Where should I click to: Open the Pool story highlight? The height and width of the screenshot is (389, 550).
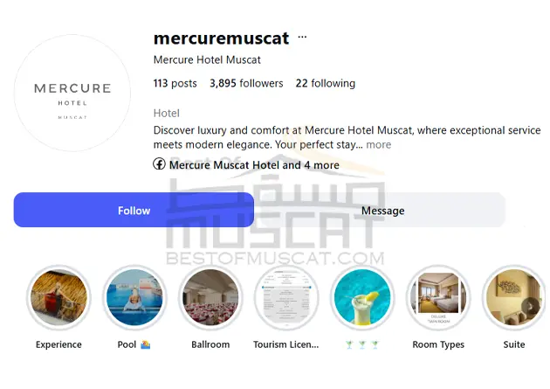(134, 297)
